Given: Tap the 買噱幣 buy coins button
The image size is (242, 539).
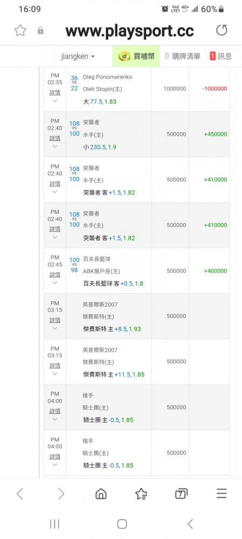Looking at the screenshot, I should (x=136, y=57).
